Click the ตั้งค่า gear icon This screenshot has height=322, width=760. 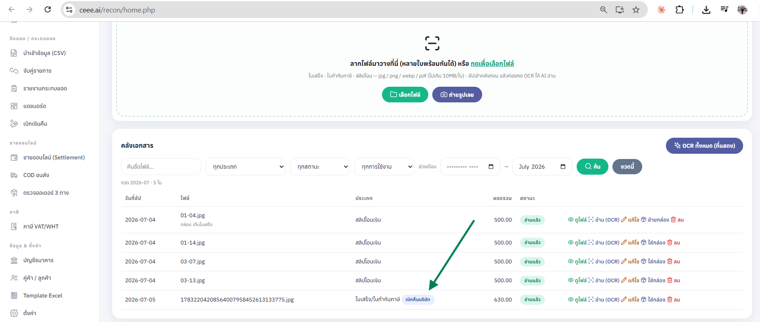pyautogui.click(x=14, y=313)
